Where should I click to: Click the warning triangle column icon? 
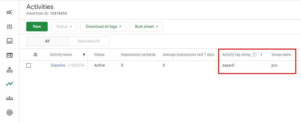[35, 54]
